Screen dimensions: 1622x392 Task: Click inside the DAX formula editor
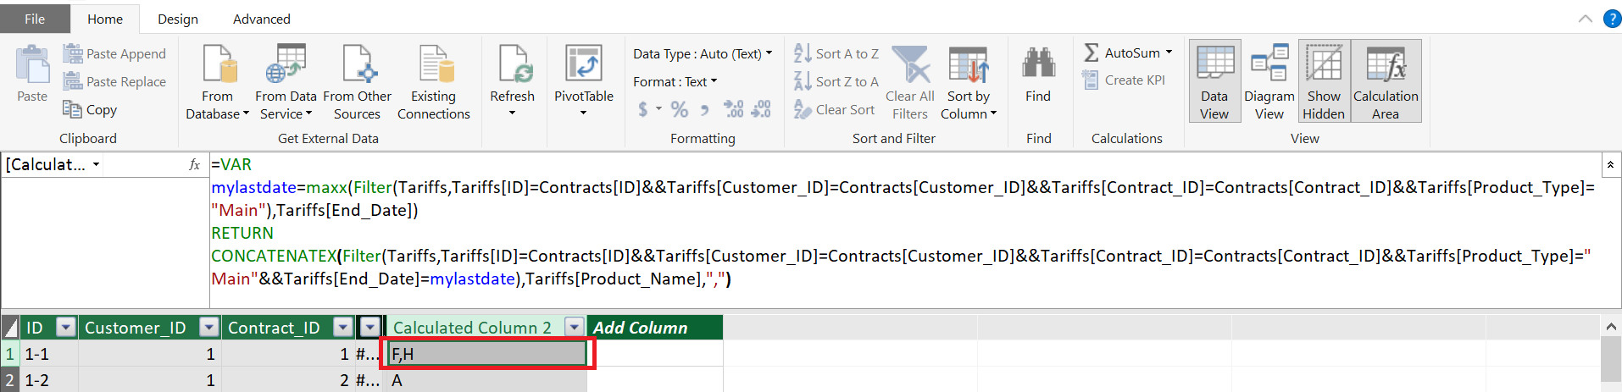(905, 229)
